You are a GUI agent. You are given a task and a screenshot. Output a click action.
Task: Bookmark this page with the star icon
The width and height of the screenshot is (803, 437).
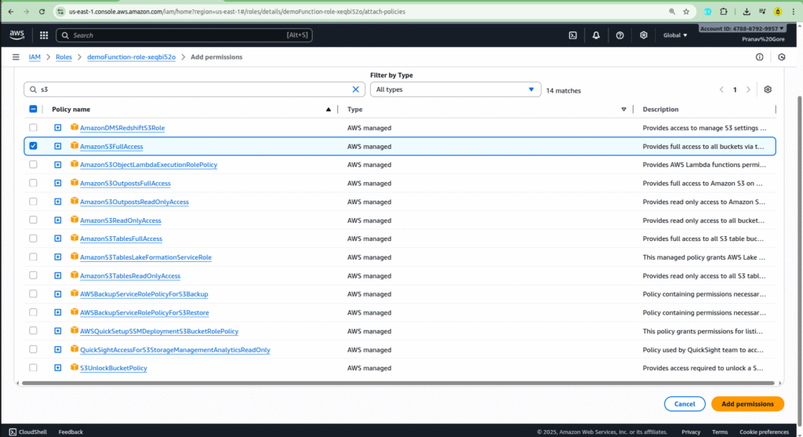686,11
